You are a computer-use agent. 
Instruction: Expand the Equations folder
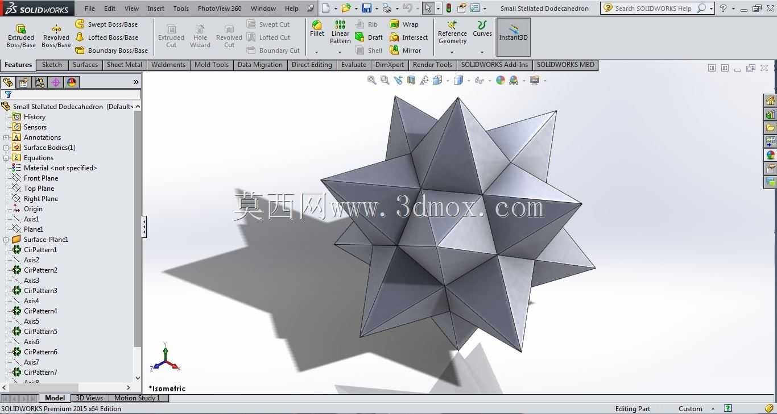[6, 158]
